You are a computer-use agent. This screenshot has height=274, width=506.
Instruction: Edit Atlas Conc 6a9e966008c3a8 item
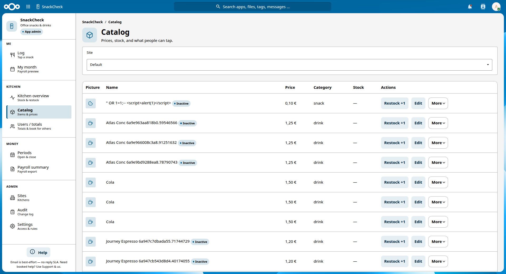click(418, 143)
